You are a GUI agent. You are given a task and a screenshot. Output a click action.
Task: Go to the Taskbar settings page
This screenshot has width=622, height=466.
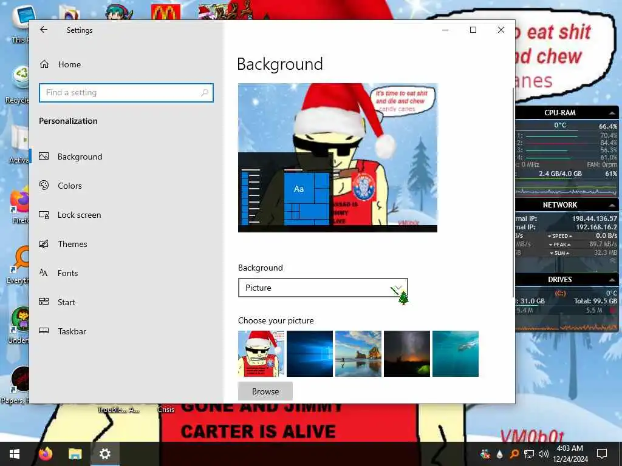click(x=72, y=331)
